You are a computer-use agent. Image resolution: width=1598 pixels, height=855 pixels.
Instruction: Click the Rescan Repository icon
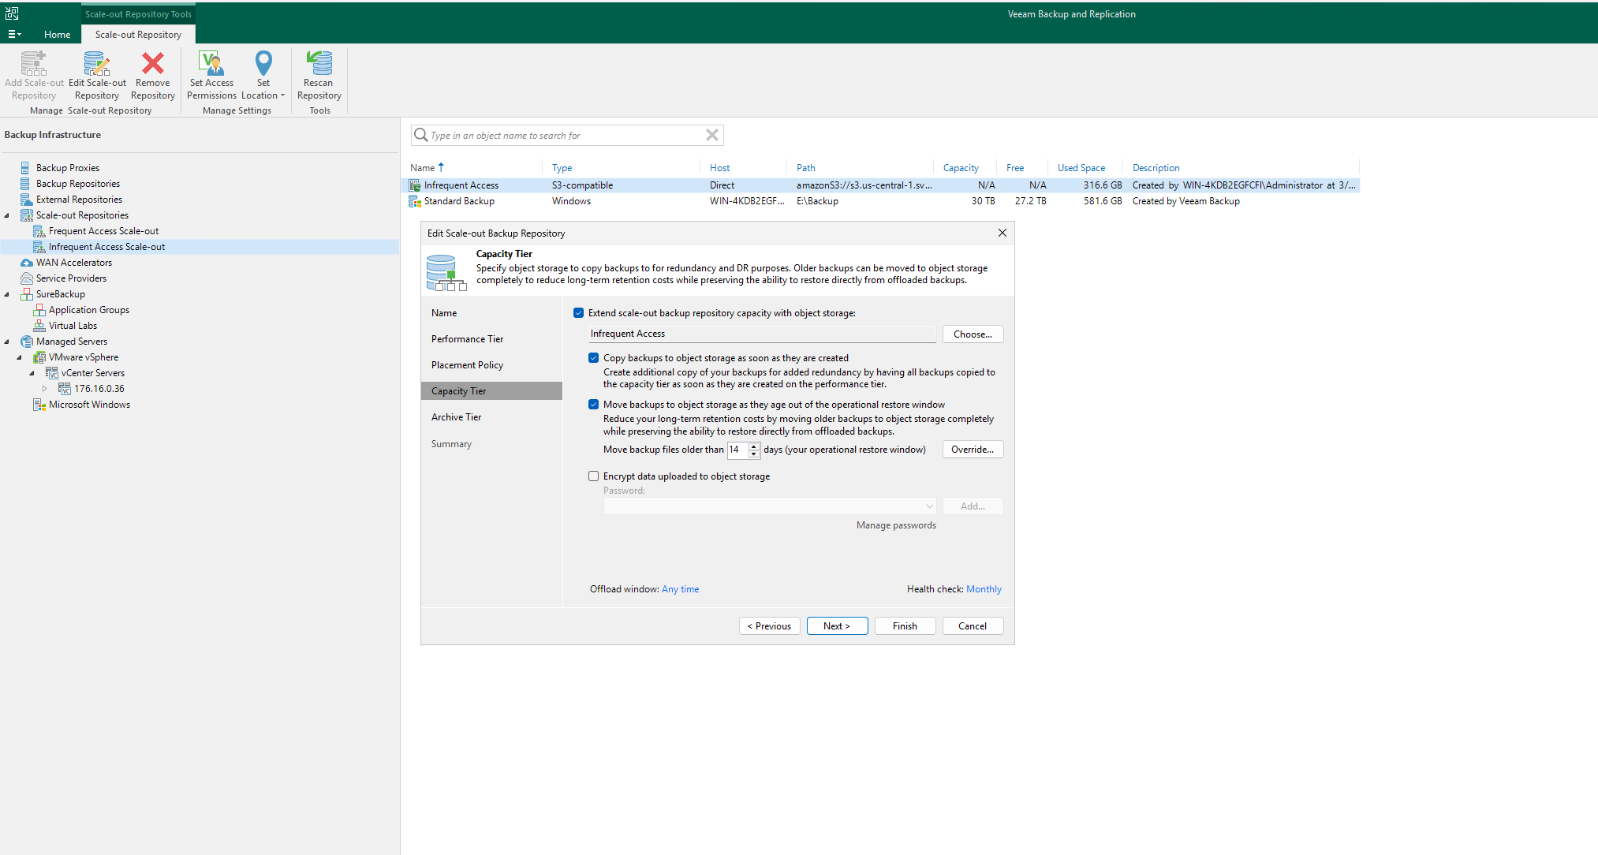[x=319, y=63]
